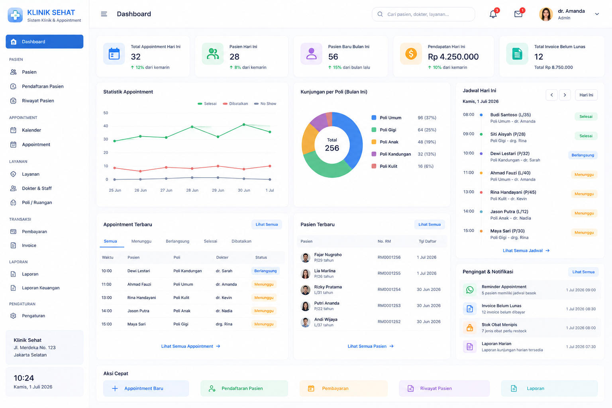Viewport: 612px width, 408px height.
Task: Open Lihat Semua Appointment link
Action: [x=191, y=346]
